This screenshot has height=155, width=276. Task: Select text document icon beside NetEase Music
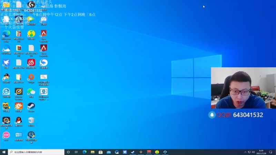[x=19, y=64]
